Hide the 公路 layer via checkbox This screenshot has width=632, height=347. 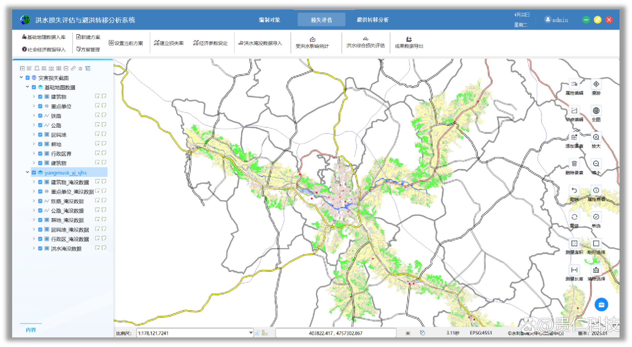click(x=40, y=125)
